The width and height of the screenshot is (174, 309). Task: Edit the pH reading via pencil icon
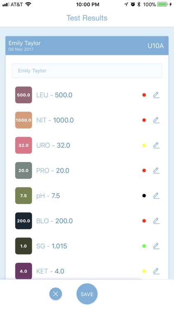156,196
